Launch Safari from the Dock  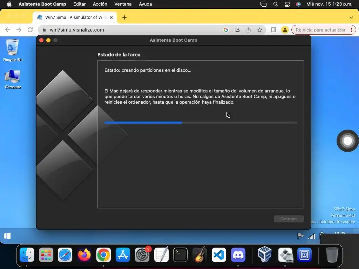tap(65, 255)
